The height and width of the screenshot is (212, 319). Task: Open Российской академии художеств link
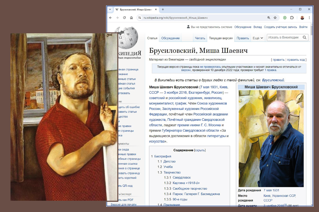188,117
